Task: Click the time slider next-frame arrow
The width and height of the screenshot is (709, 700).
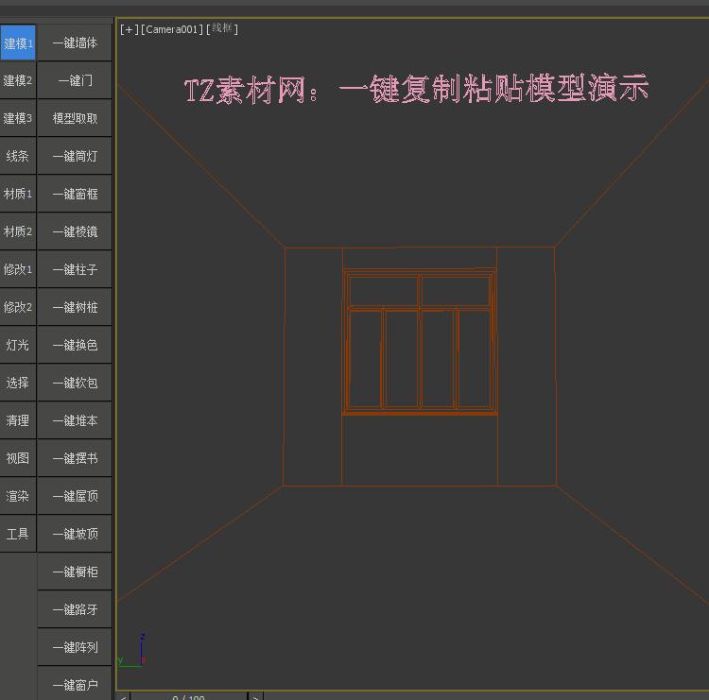Action: 255,696
